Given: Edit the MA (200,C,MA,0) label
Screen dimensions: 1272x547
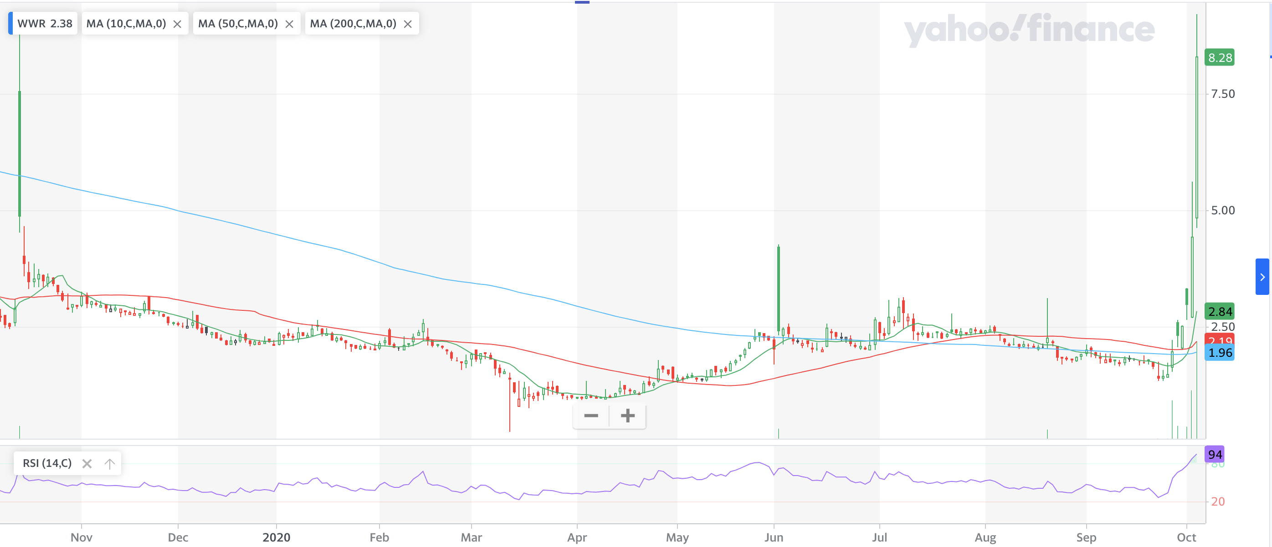Looking at the screenshot, I should tap(353, 24).
